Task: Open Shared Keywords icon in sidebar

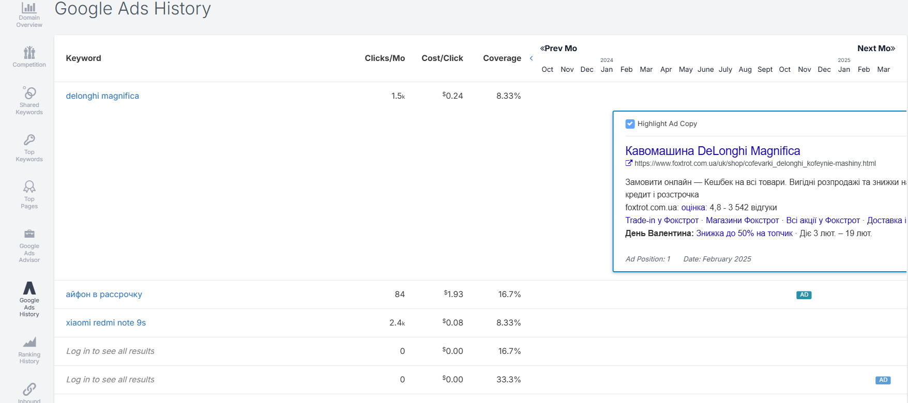Action: click(29, 93)
